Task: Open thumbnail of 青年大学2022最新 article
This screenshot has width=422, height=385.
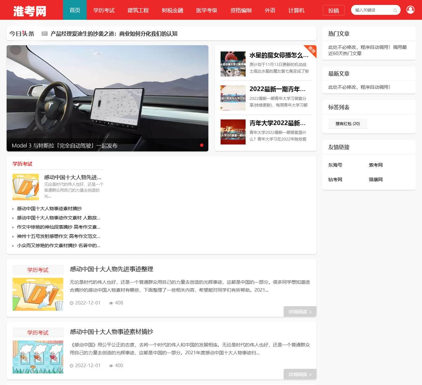Action: [233, 132]
